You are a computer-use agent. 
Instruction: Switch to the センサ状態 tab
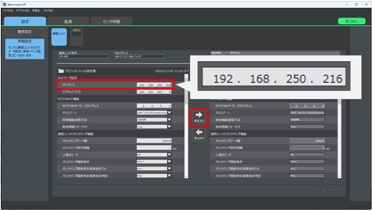click(x=111, y=21)
